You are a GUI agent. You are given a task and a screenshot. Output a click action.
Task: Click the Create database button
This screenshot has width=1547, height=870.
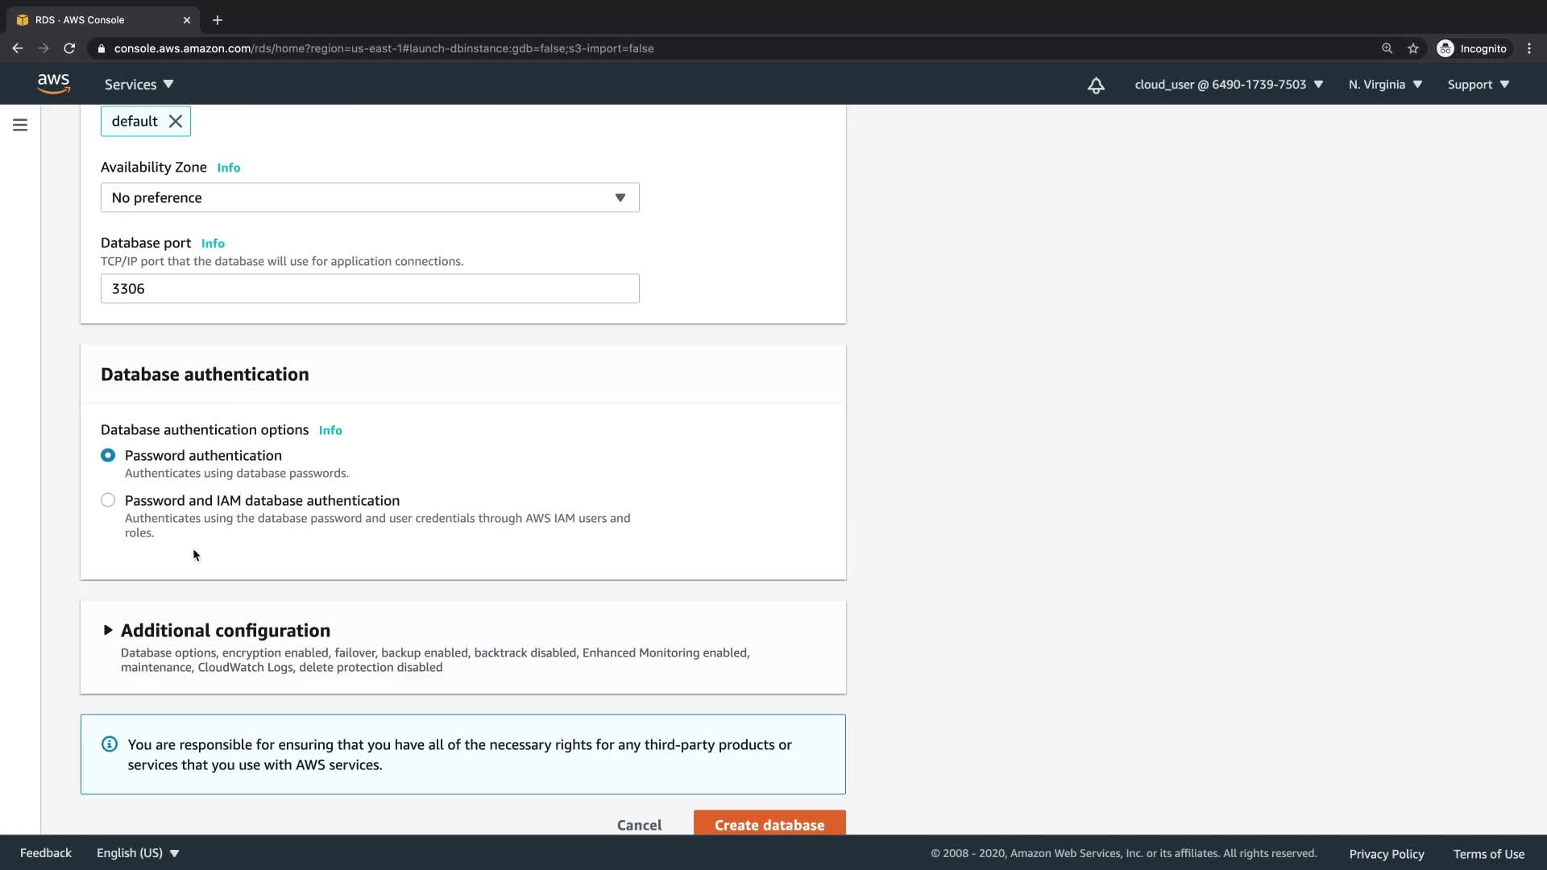pos(769,824)
